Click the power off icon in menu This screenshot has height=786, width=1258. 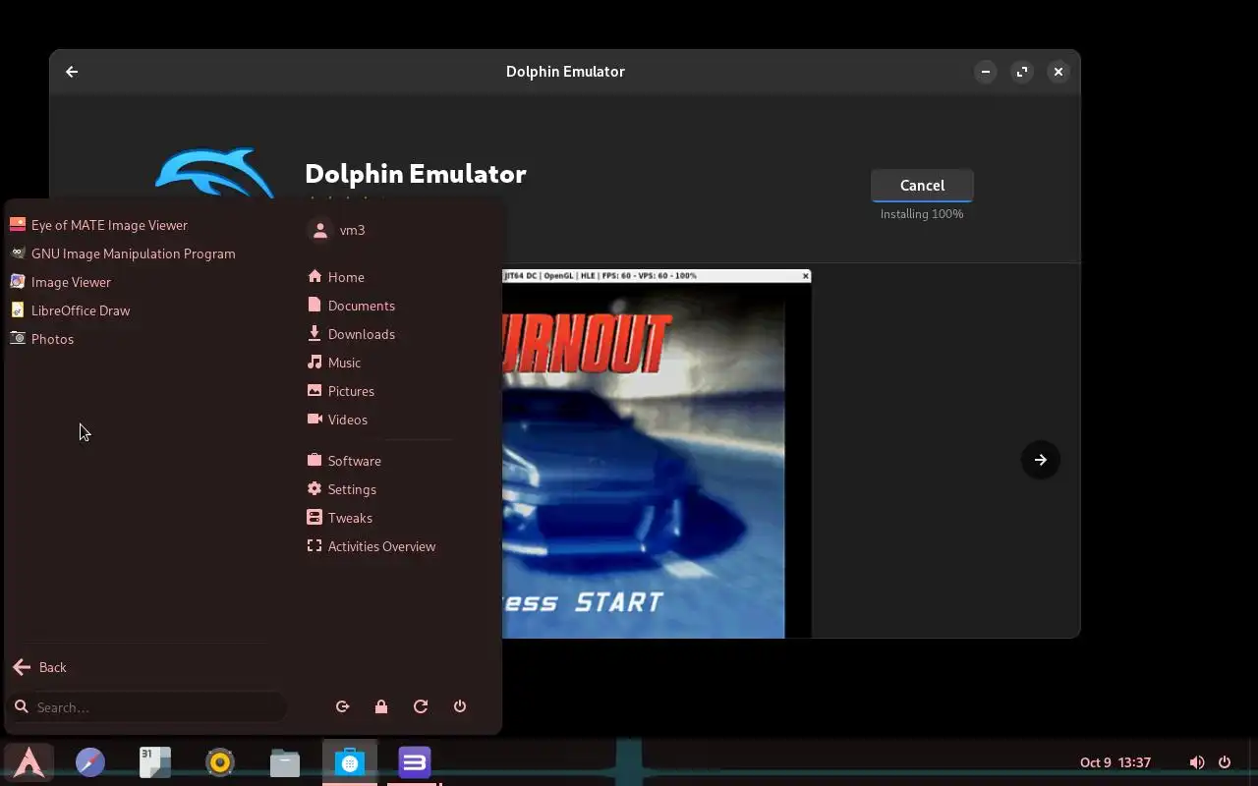coord(460,706)
